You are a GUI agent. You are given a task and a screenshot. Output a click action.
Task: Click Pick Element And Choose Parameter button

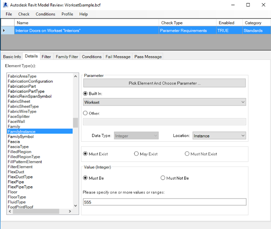click(164, 83)
